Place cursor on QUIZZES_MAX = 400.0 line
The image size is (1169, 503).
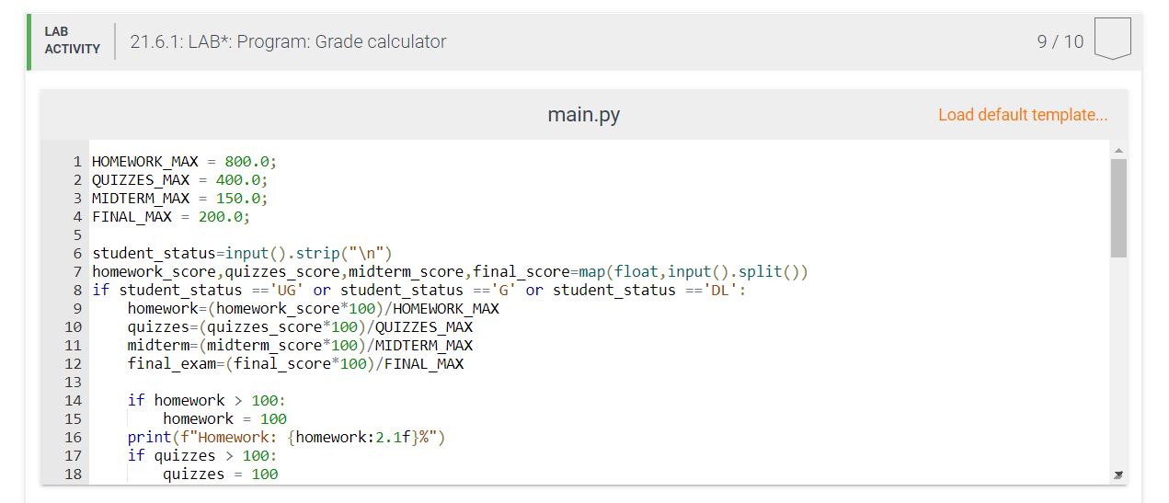179,180
